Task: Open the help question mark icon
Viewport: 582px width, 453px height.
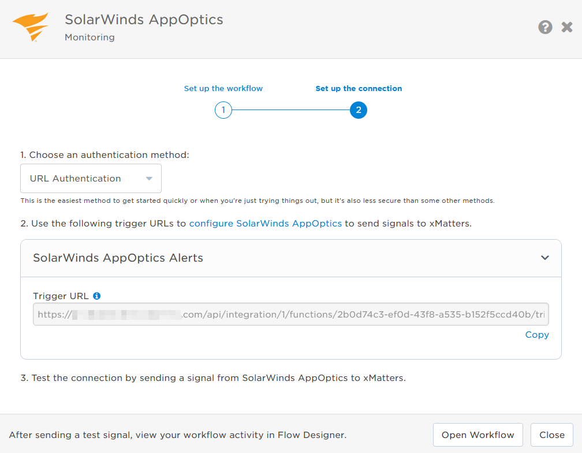Action: pyautogui.click(x=545, y=27)
